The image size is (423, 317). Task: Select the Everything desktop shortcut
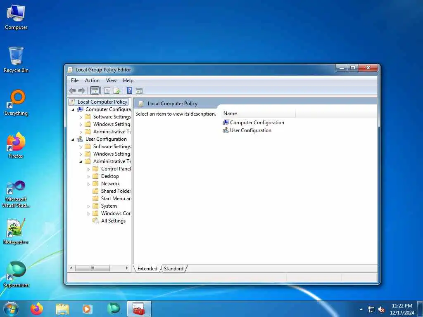(x=16, y=103)
